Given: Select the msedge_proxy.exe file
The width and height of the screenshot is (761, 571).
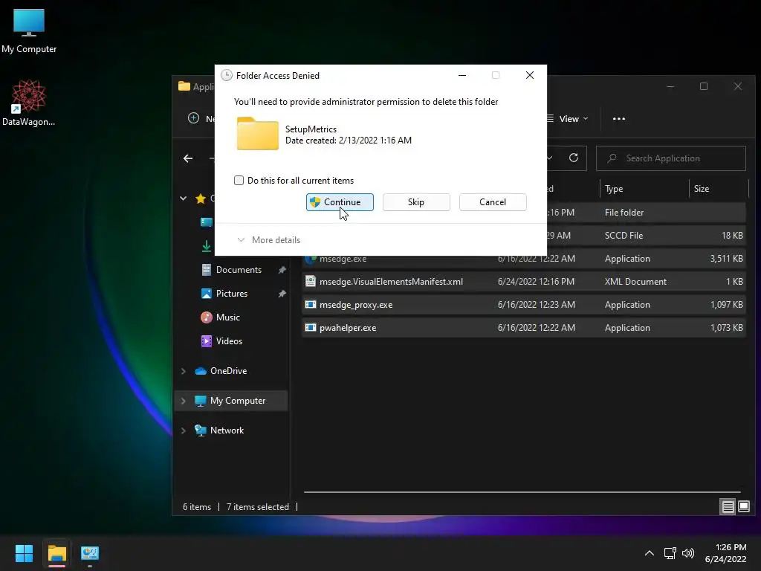Looking at the screenshot, I should coord(523,305).
